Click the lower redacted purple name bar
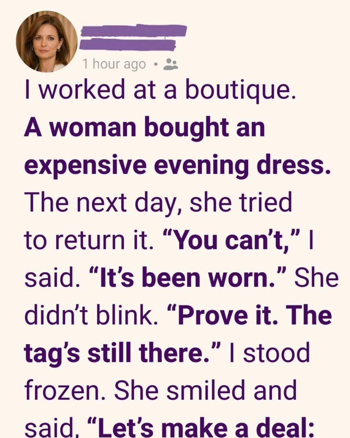The width and height of the screenshot is (350, 438). [x=127, y=45]
